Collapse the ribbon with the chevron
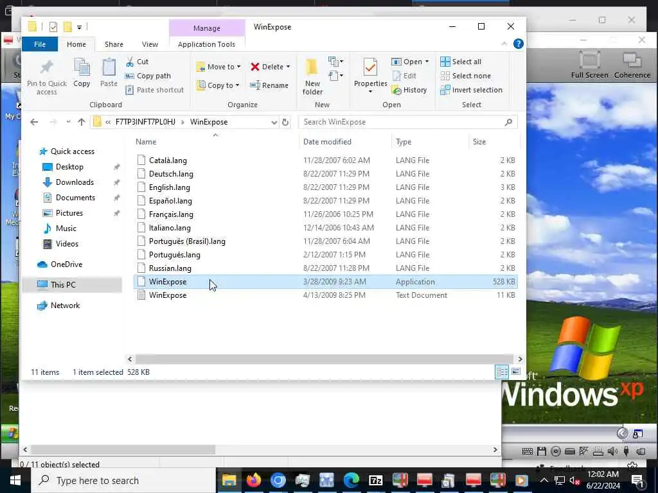658x493 pixels. pyautogui.click(x=504, y=44)
